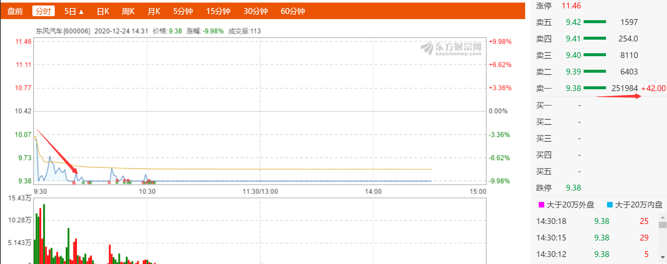The image size is (667, 264).
Task: Select the 14:30:15 trade row
Action: 592,238
